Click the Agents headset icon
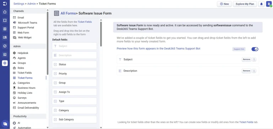 point(14,58)
